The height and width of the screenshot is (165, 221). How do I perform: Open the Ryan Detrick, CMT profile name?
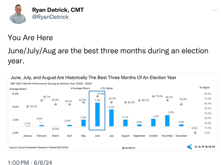pos(58,10)
